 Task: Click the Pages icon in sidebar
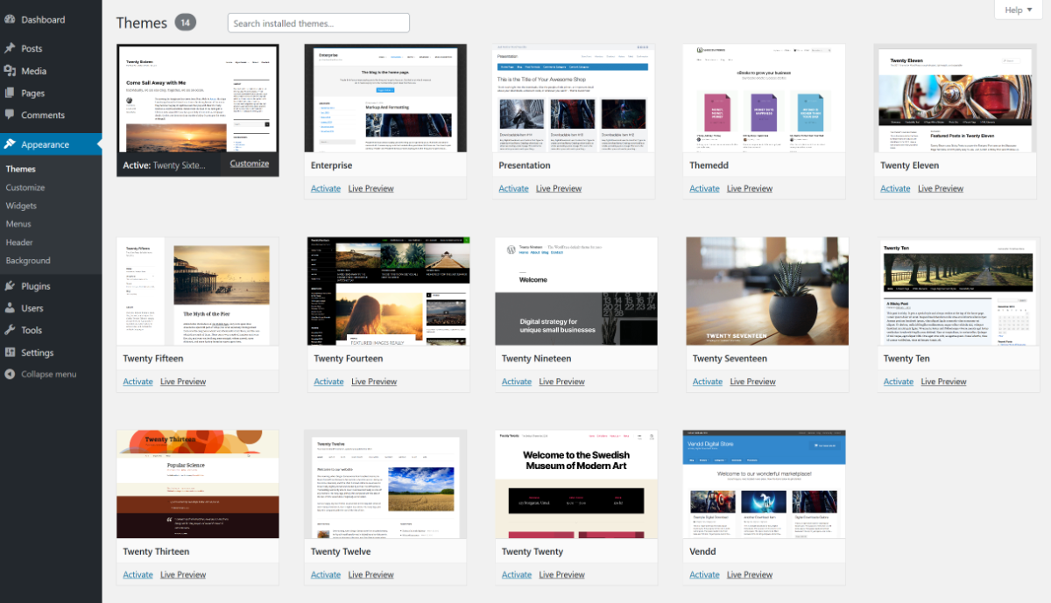point(10,93)
